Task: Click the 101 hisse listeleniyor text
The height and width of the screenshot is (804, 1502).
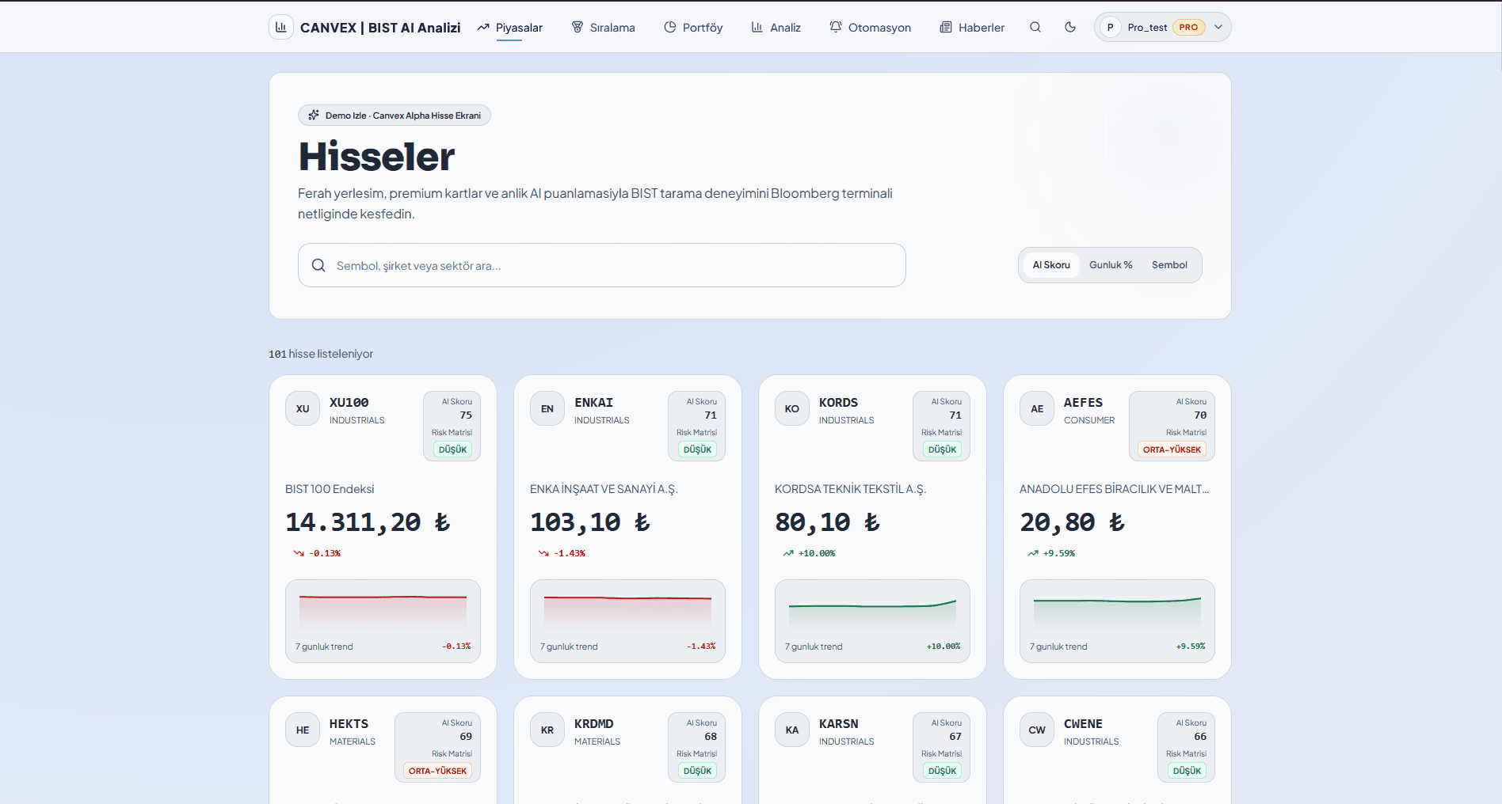Action: point(321,354)
